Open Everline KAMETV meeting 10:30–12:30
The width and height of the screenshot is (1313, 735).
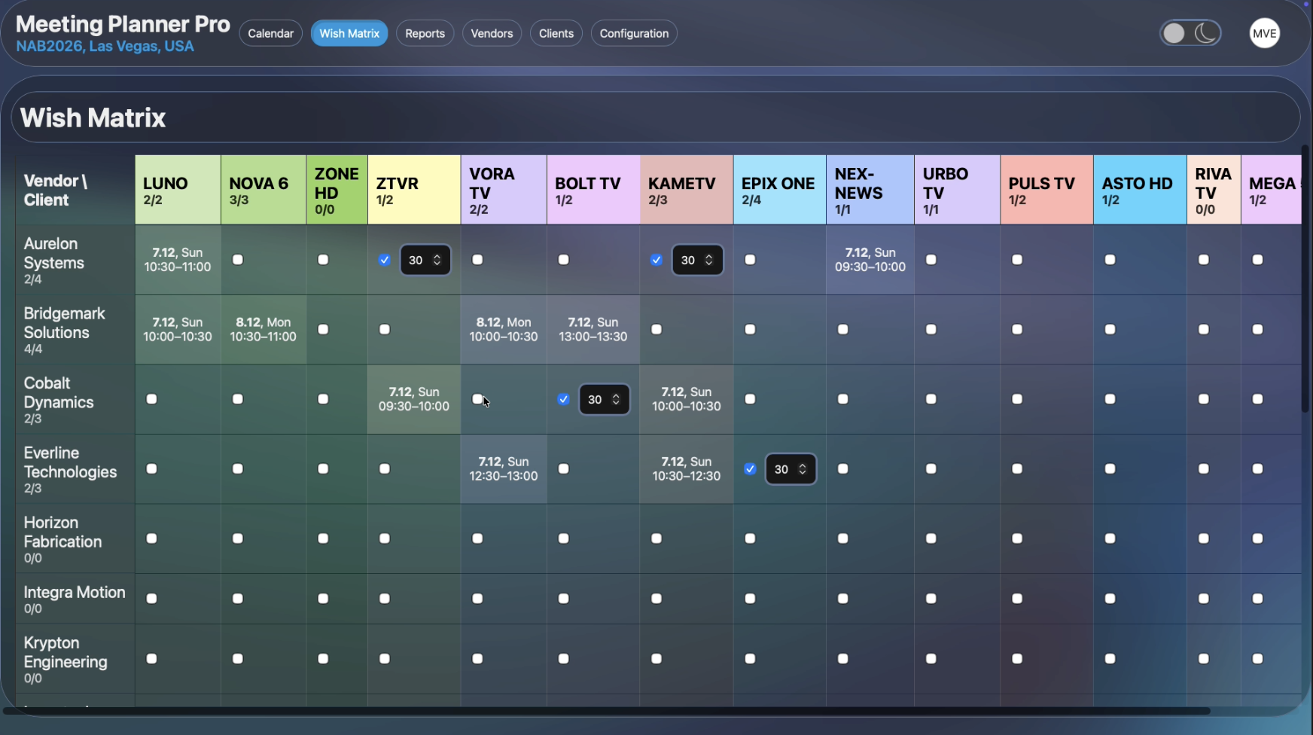pos(687,469)
